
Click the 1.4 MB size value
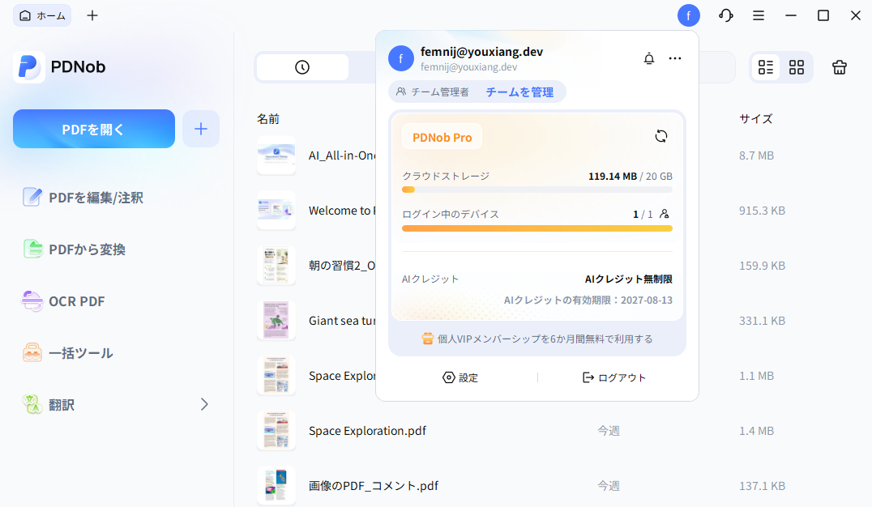pos(756,431)
